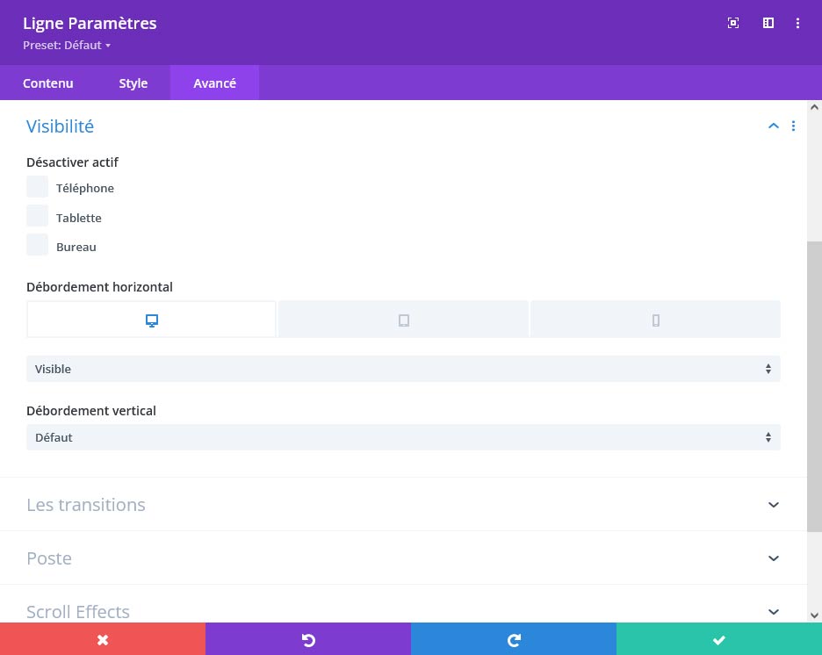Select tablet view for Débordement horizontal
Screen dimensions: 822x655
coord(403,320)
